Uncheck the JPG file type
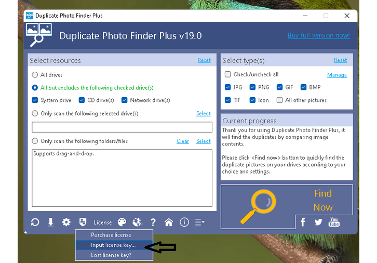This screenshot has width=377, height=263. 227,87
